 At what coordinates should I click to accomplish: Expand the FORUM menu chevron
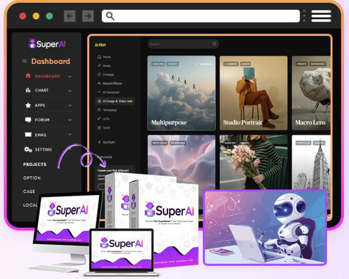coord(69,120)
